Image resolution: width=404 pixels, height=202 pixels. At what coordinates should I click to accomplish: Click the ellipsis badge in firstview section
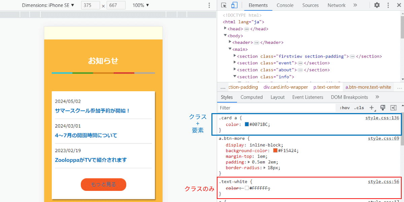click(x=352, y=56)
